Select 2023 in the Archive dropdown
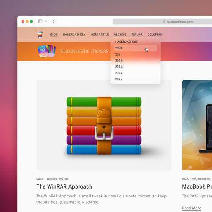212x212 pixels. [x=118, y=67]
